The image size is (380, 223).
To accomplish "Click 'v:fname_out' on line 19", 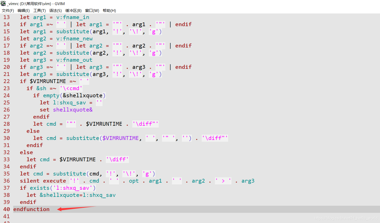I will 74,60.
